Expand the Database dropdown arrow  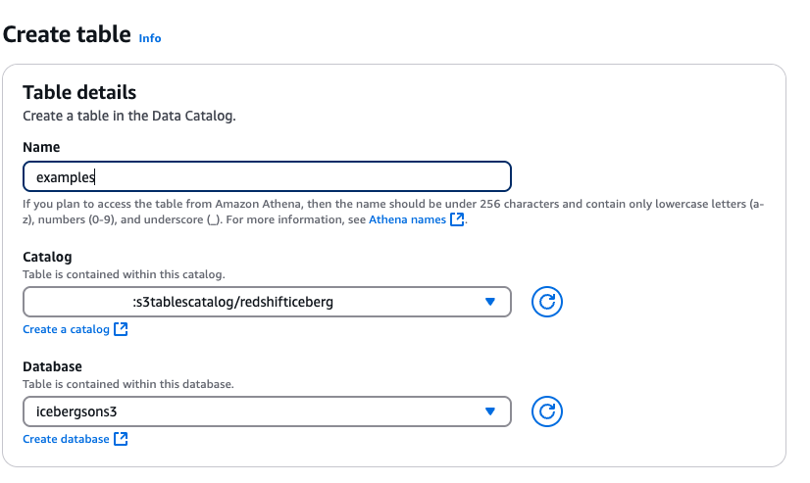pos(491,411)
